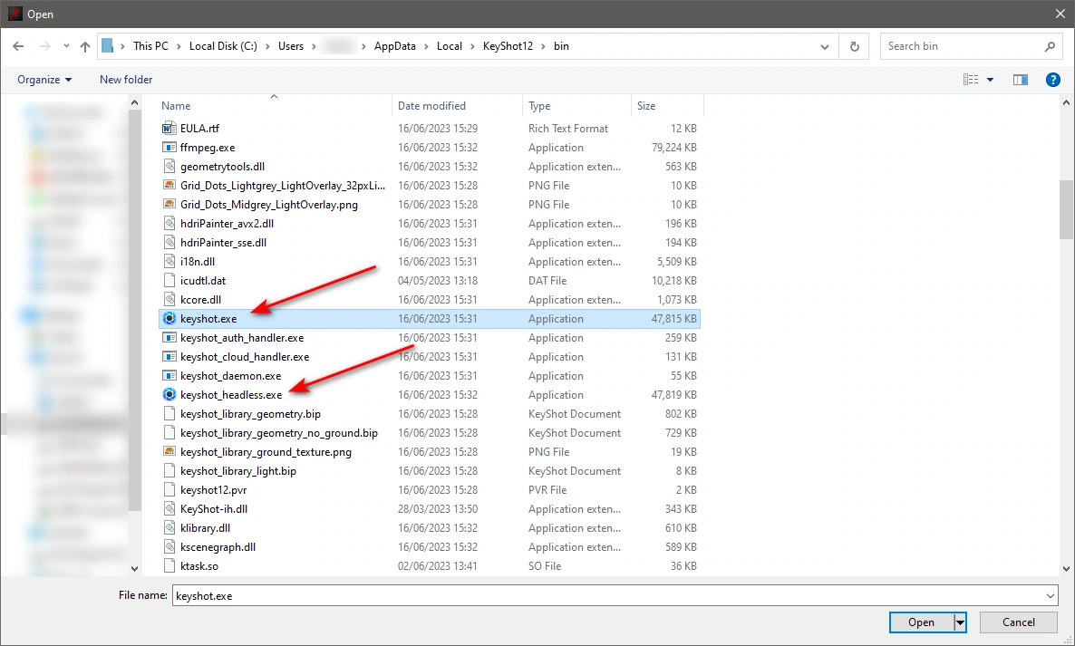Go up one folder level
Screen dimensions: 1075x646
point(85,46)
